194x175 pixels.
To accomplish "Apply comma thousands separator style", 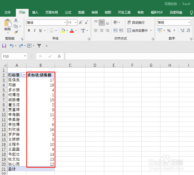I will coord(174,30).
